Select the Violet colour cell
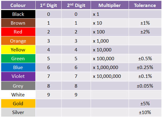162x118 pixels. (x=18, y=76)
